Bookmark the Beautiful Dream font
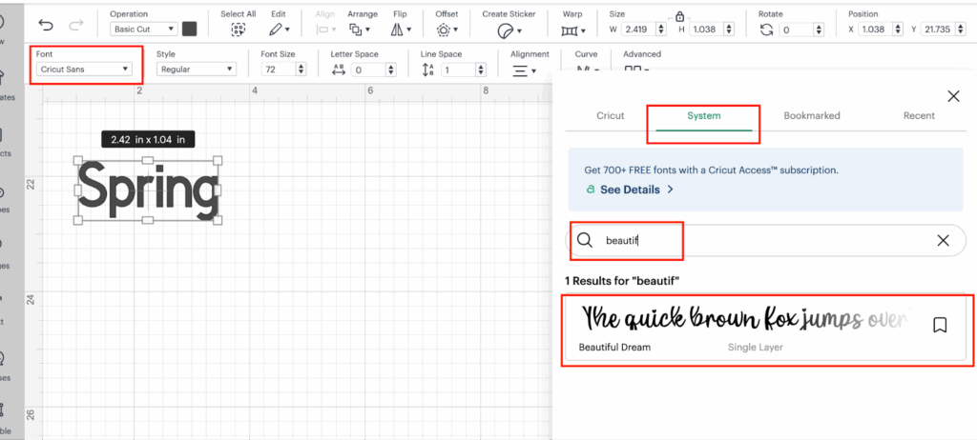This screenshot has width=977, height=440. (x=940, y=326)
